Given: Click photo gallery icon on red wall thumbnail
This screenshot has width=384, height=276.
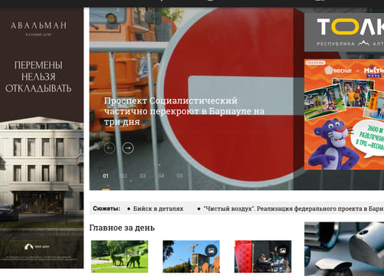Looking at the screenshot, I should [x=283, y=251].
